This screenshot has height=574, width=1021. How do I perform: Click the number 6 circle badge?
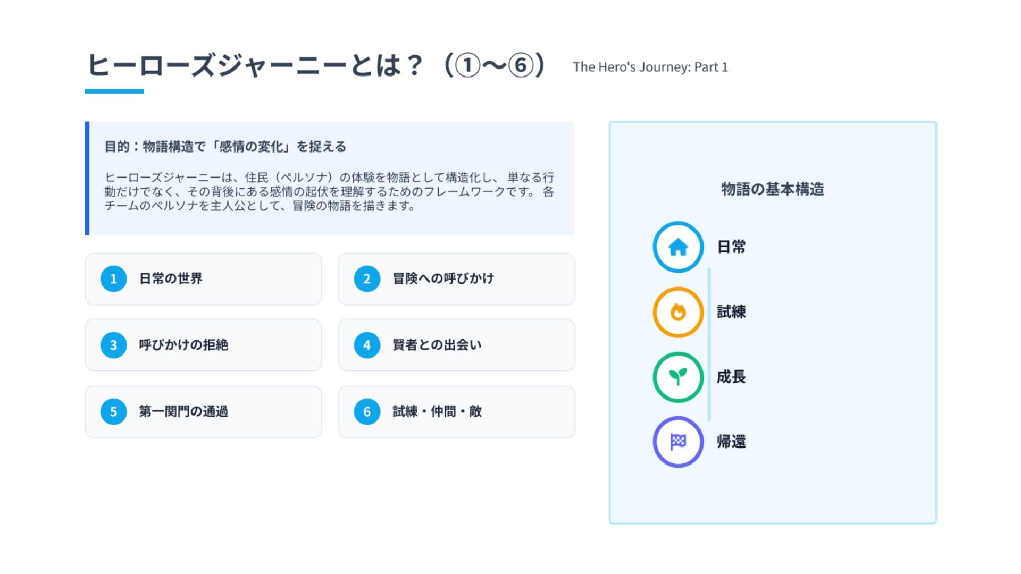367,411
